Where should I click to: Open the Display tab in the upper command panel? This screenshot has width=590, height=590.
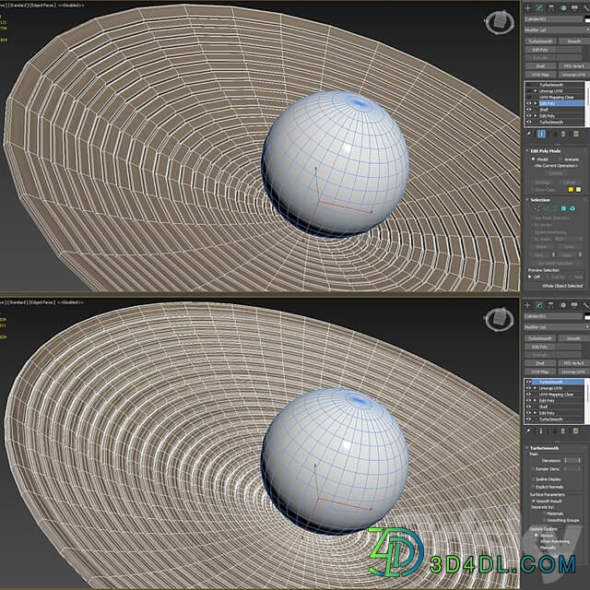574,8
